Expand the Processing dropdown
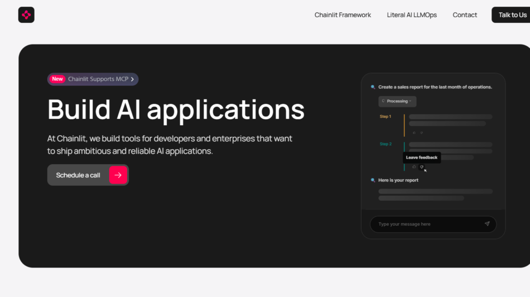 397,101
